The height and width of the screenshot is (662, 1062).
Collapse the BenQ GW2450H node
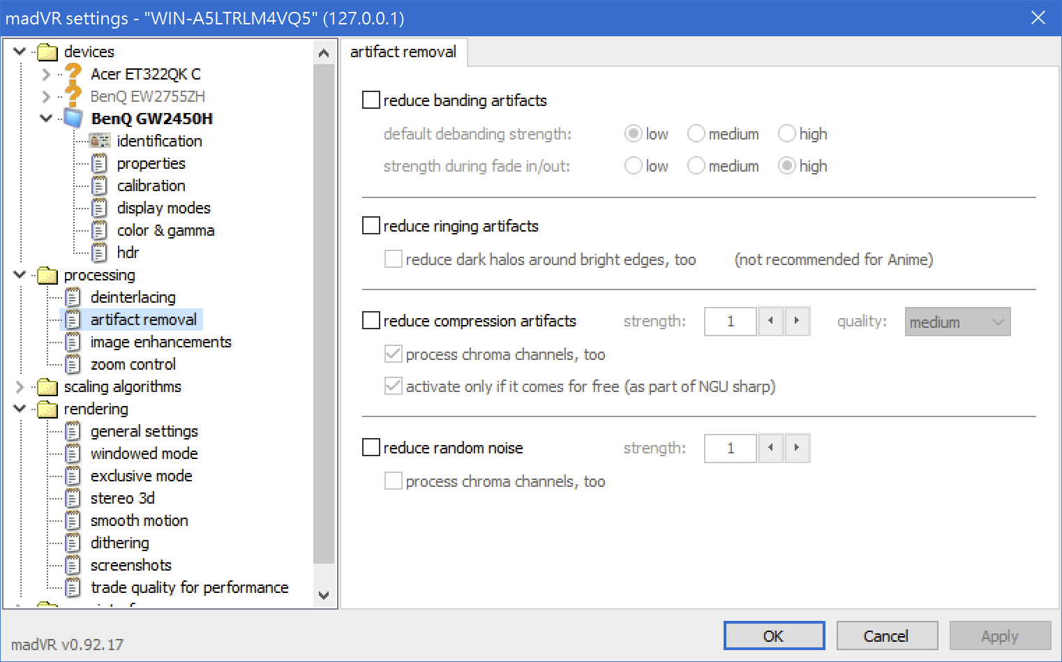tap(46, 118)
